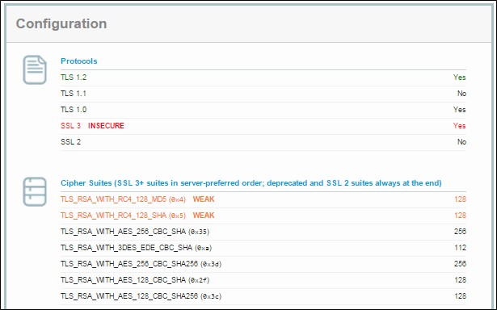Click the TLS 1.1 protocol label
Viewport: 497px width, 310px height.
pos(74,94)
